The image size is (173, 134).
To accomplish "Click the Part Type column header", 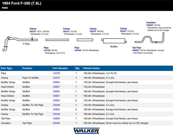I will [11, 68].
